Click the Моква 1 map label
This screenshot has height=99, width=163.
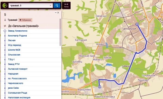[101, 44]
